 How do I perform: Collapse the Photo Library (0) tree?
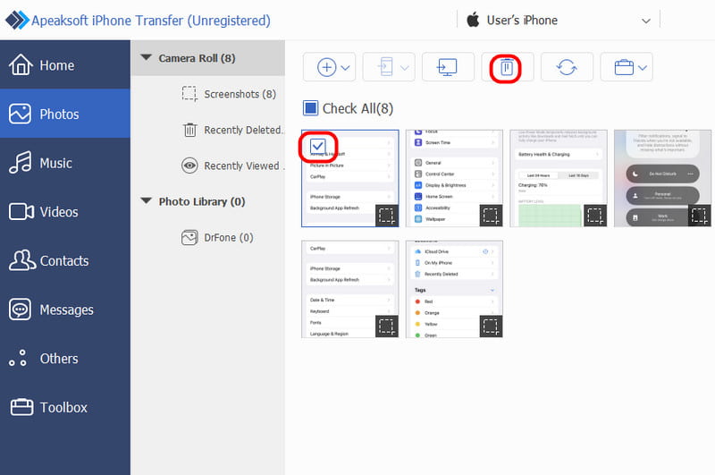(147, 200)
